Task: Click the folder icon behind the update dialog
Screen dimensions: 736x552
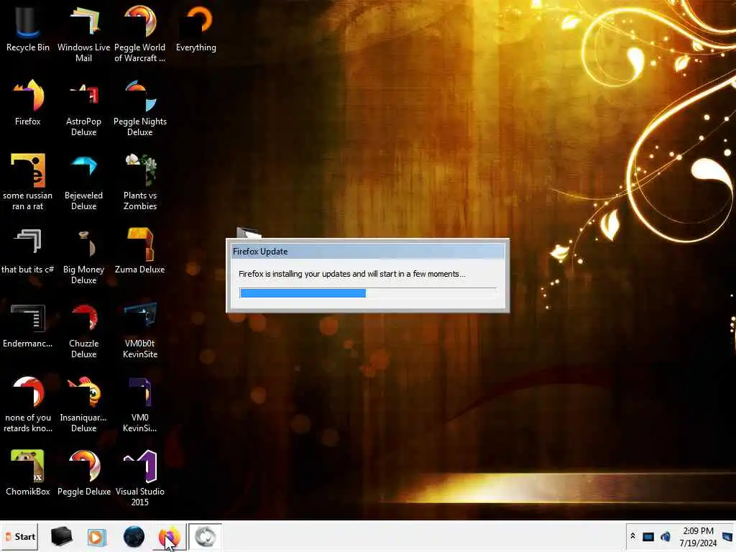Action: coord(248,232)
